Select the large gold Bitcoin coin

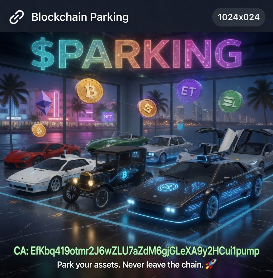coord(89,91)
